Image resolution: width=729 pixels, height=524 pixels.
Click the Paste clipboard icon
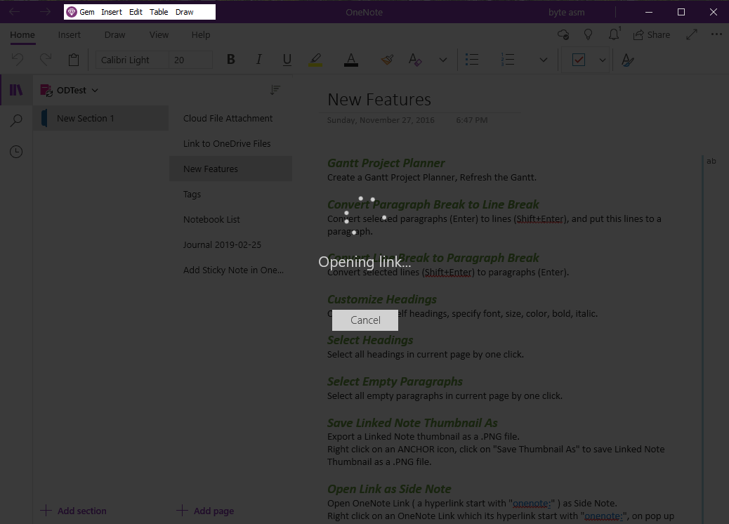(74, 60)
